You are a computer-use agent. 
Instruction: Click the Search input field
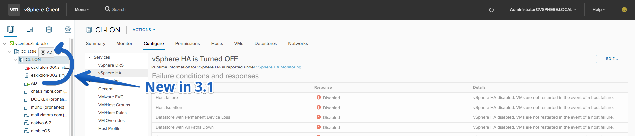[x=119, y=10]
